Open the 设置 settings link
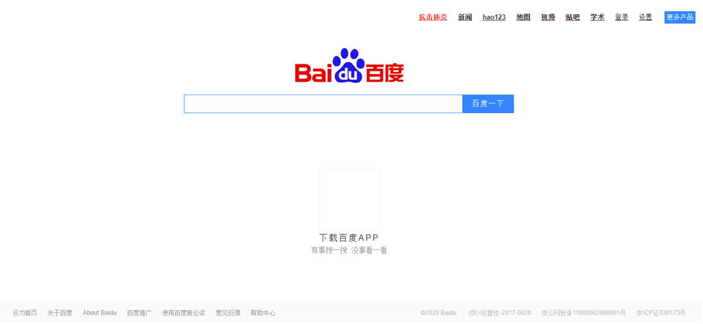703x324 pixels. (645, 17)
